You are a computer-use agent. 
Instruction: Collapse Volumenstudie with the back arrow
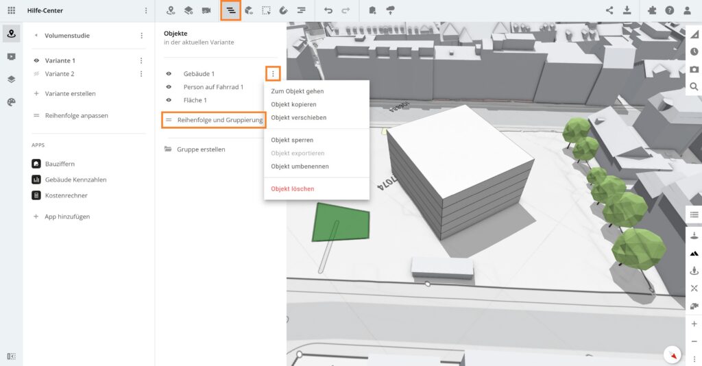pyautogui.click(x=36, y=36)
